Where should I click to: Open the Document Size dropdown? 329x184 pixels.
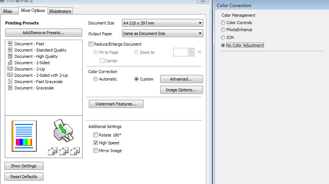coord(162,23)
